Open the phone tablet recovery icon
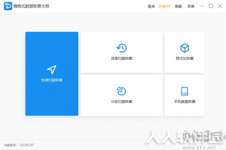 point(185,91)
